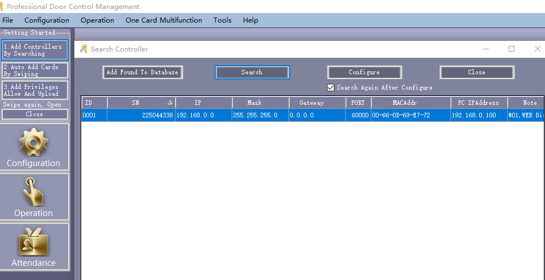Click the port cell 60000
The height and width of the screenshot is (280, 545).
tap(358, 115)
